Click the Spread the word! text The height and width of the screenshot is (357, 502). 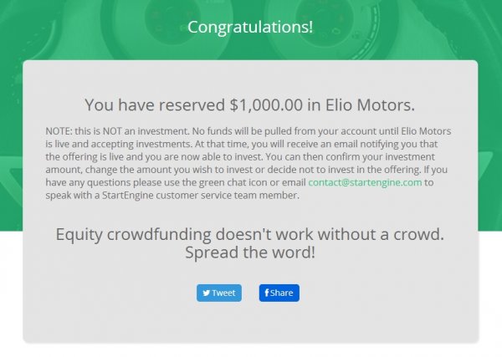tap(250, 252)
